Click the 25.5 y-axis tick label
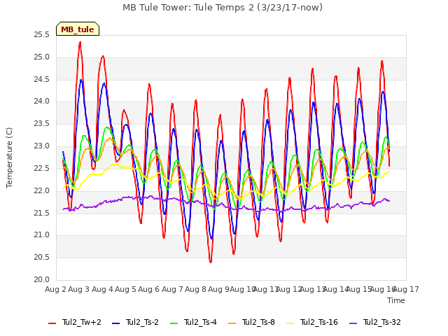This screenshot has height=336, width=448. [42, 35]
